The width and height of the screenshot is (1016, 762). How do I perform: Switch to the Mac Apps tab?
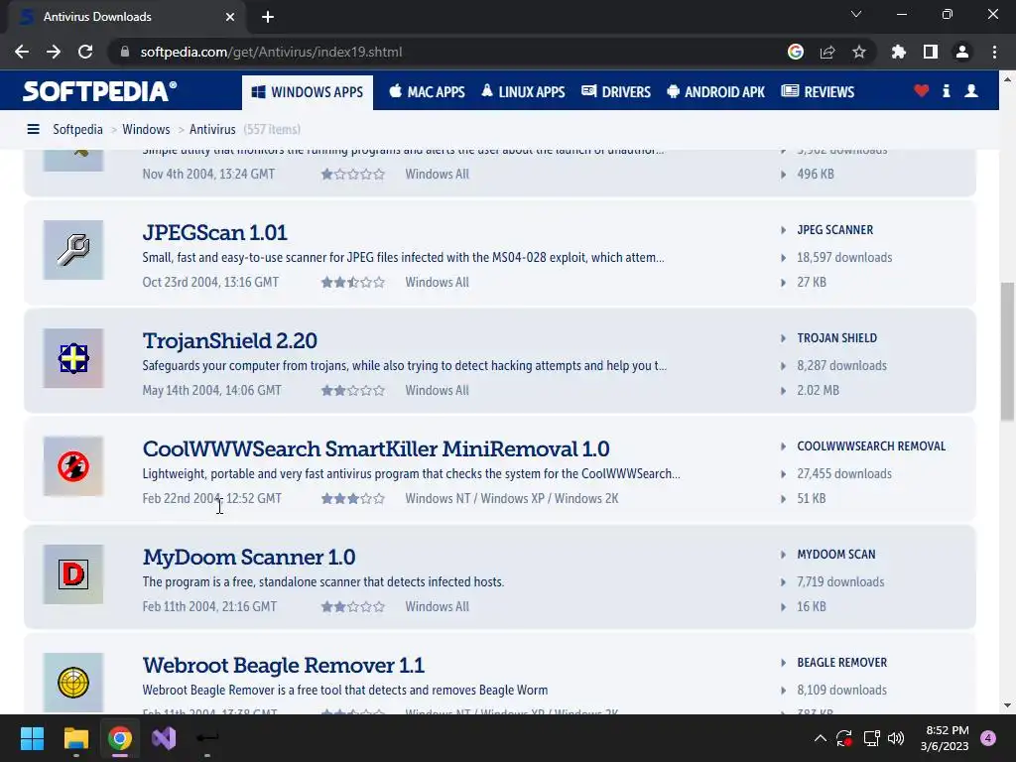pyautogui.click(x=427, y=92)
